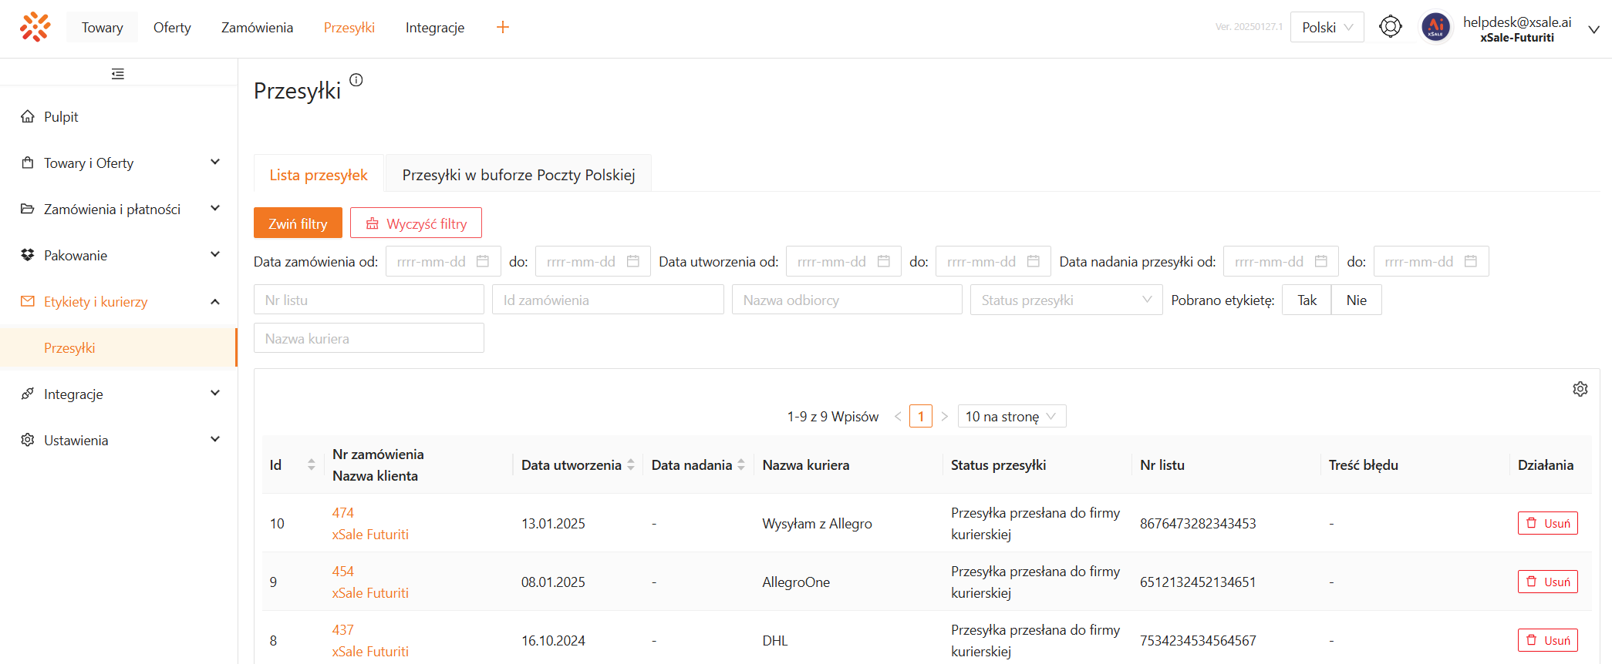The height and width of the screenshot is (664, 1612).
Task: Select Nie for Pobrano etykietę
Action: point(1356,300)
